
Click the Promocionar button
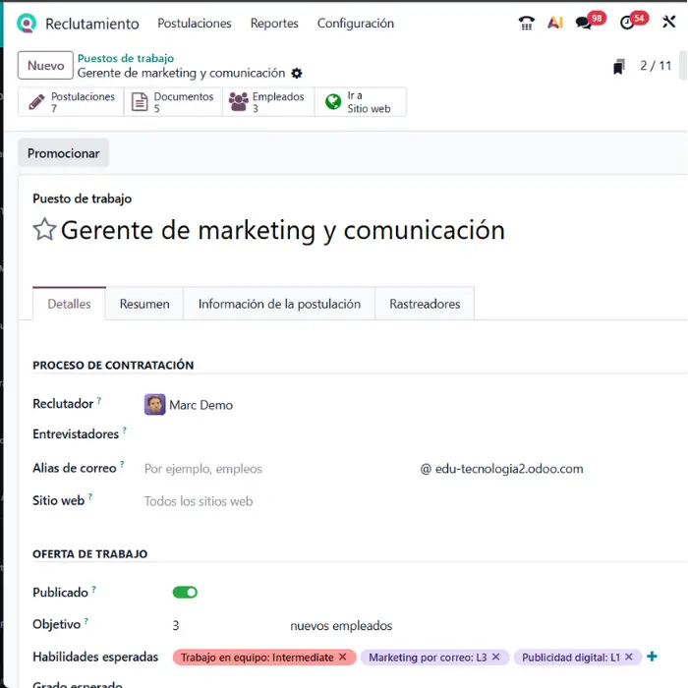63,153
